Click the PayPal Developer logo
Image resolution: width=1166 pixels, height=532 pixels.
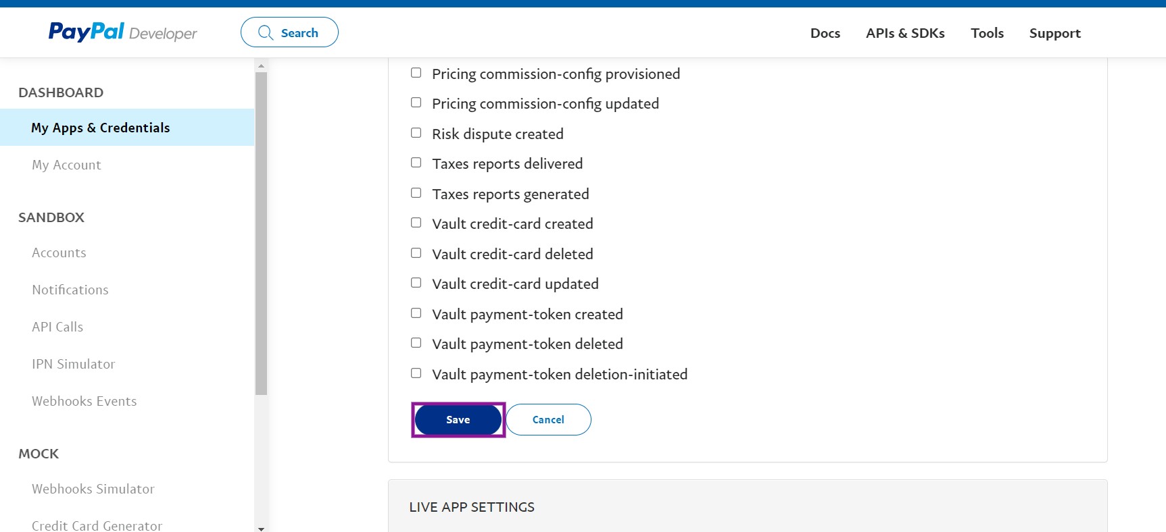pyautogui.click(x=122, y=32)
